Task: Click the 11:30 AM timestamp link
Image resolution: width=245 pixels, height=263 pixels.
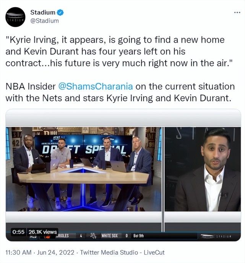Action: point(18,252)
